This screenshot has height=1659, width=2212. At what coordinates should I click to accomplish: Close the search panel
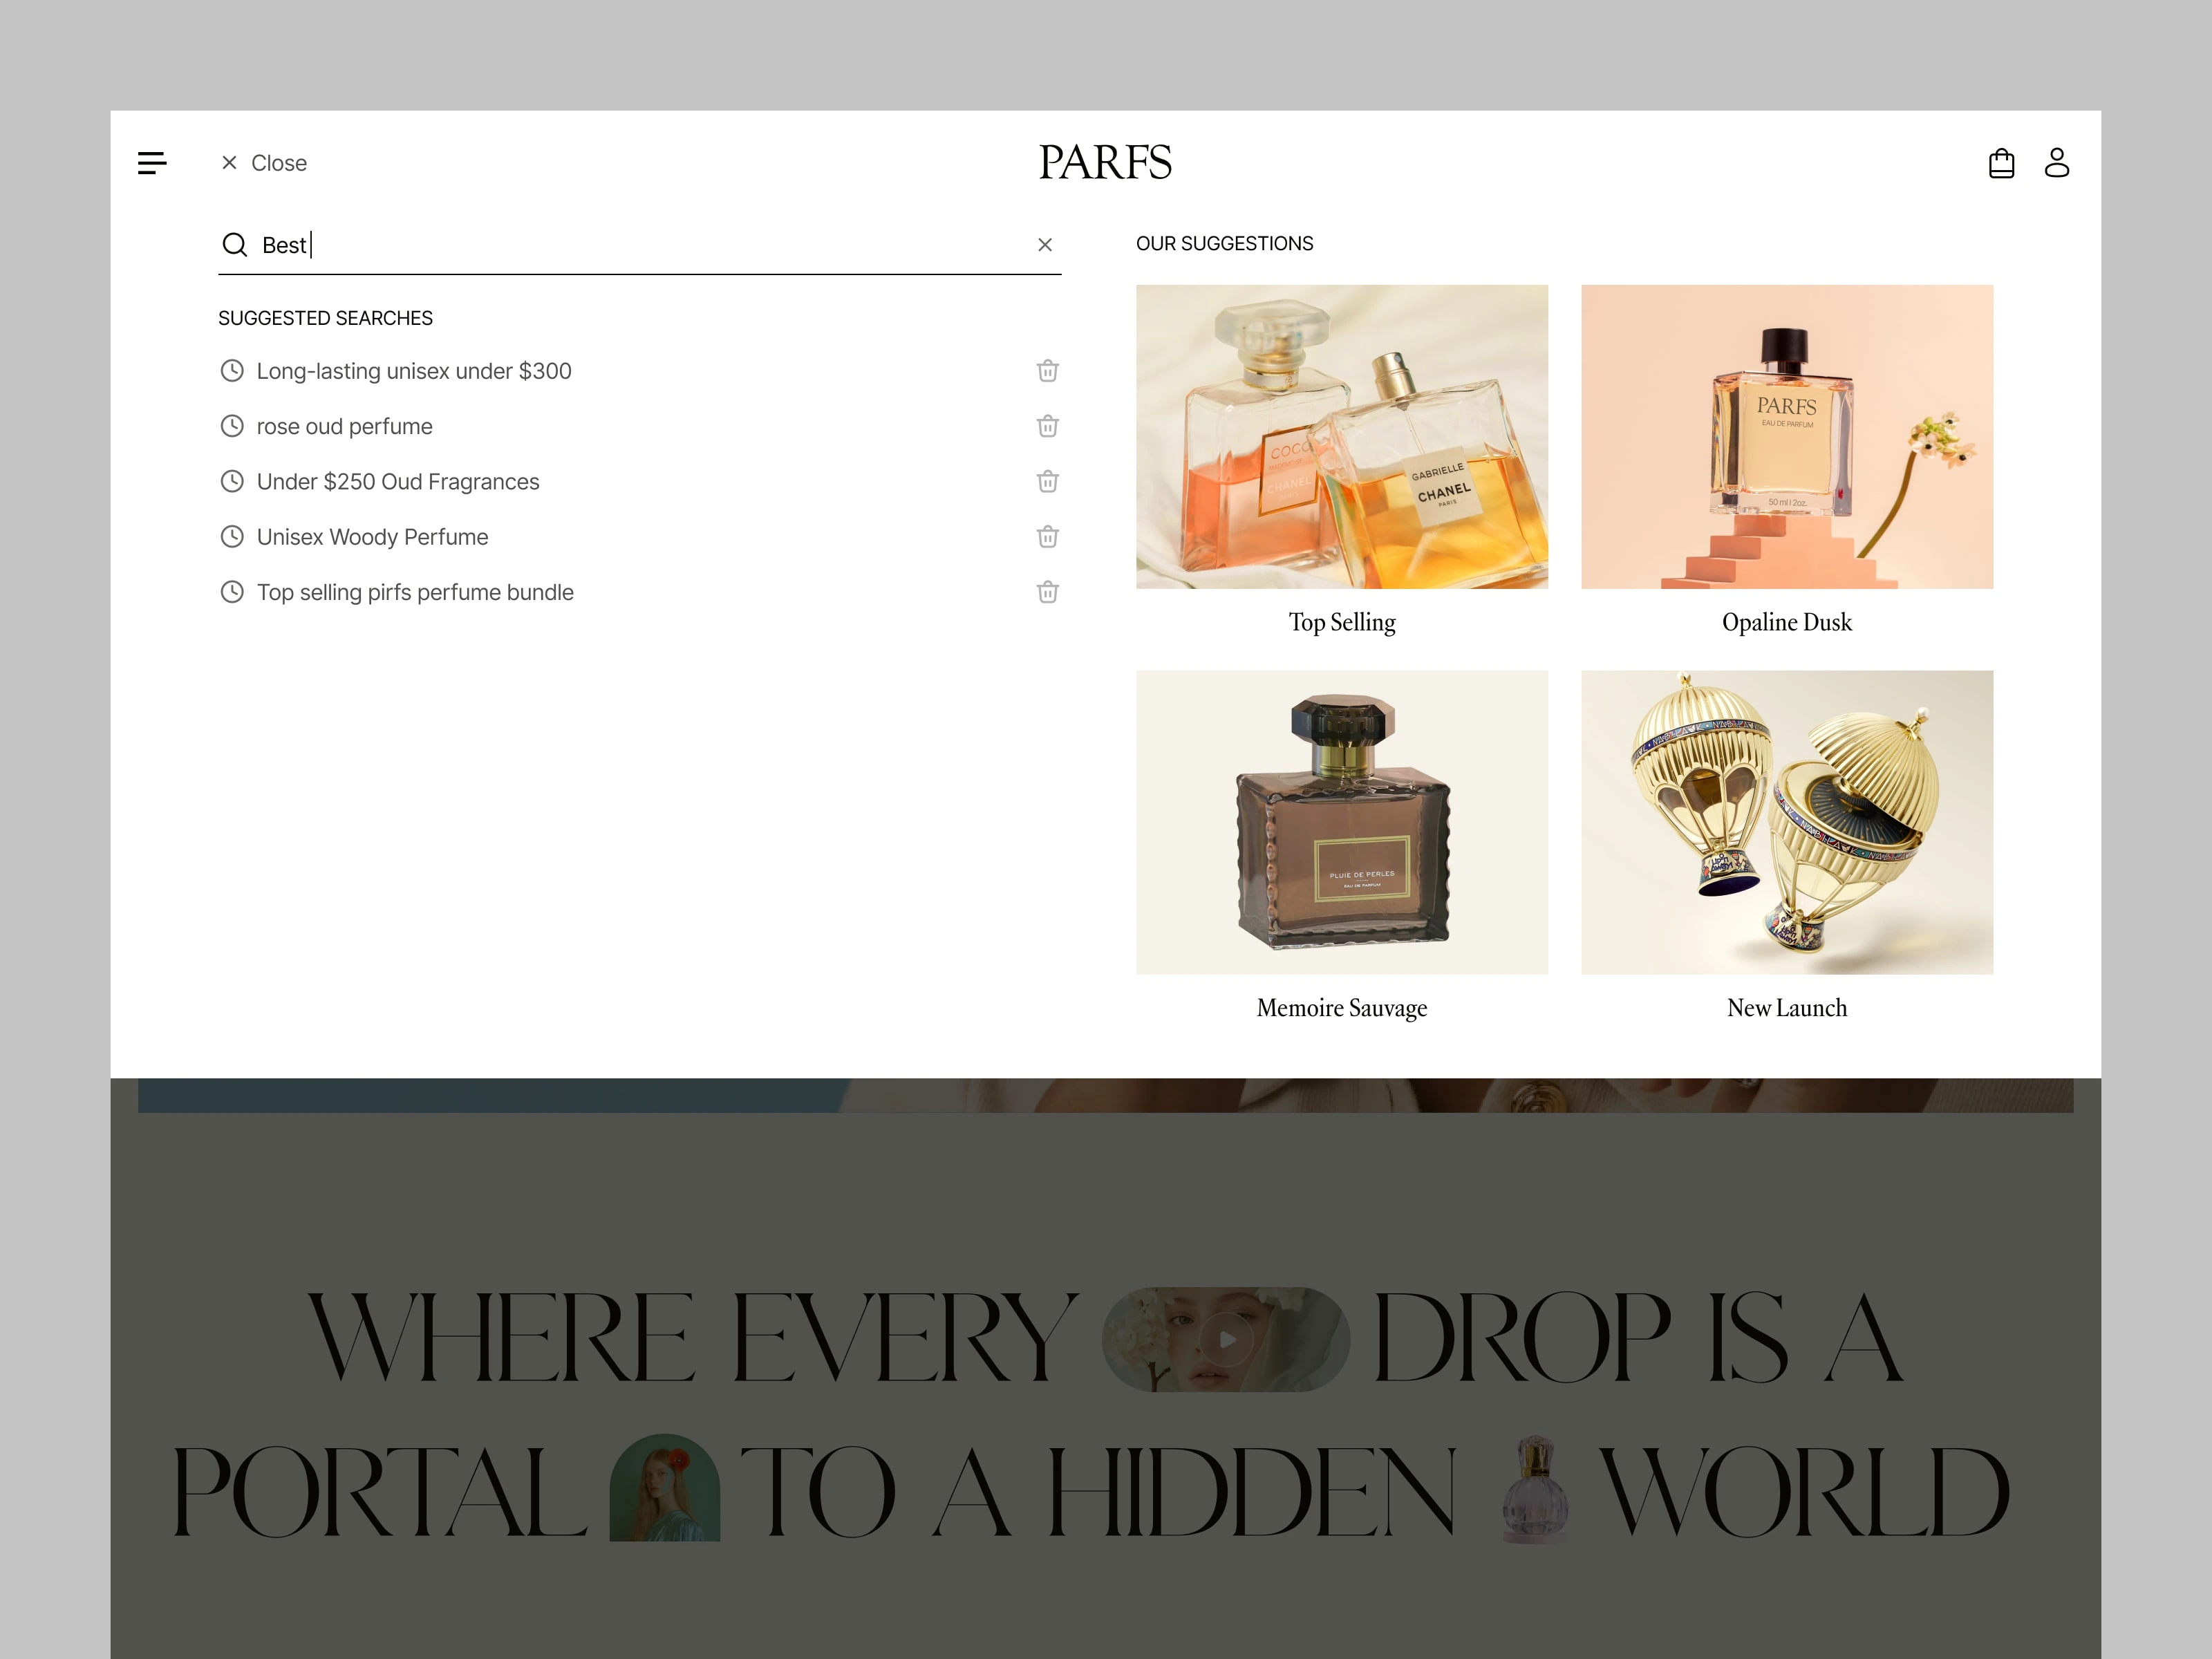click(x=264, y=163)
